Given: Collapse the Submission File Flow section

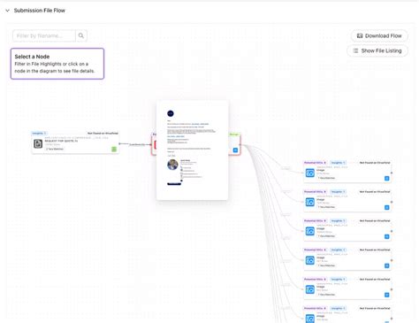Looking at the screenshot, I should tap(7, 11).
